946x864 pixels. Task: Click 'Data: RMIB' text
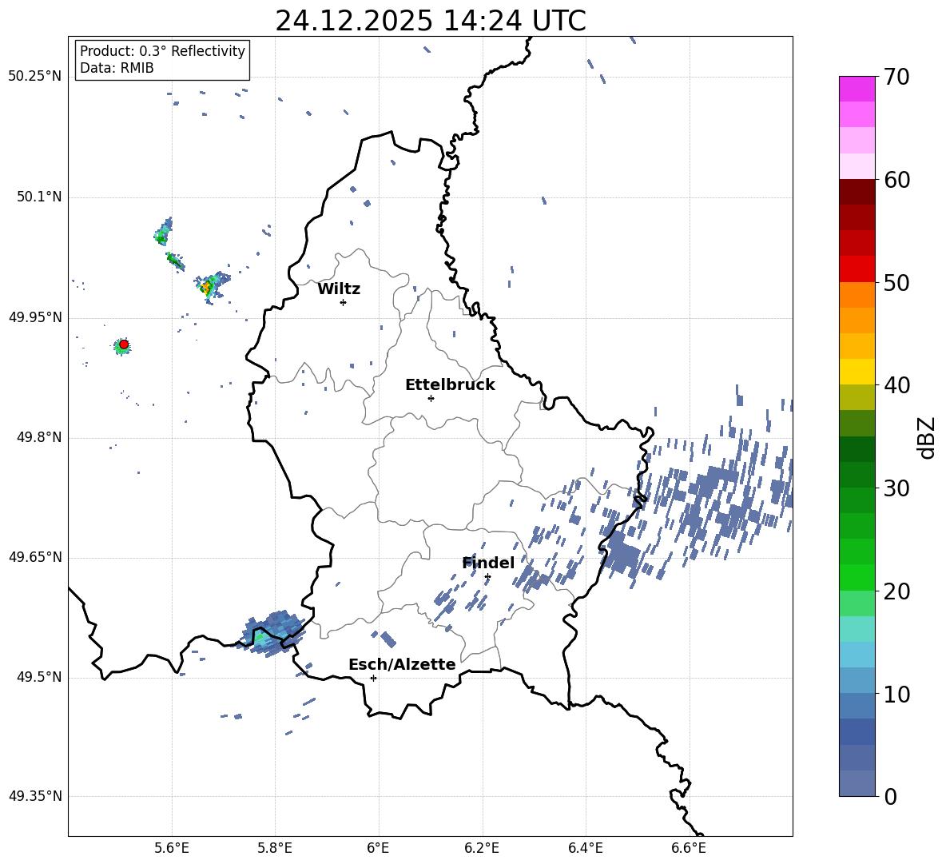coord(117,68)
